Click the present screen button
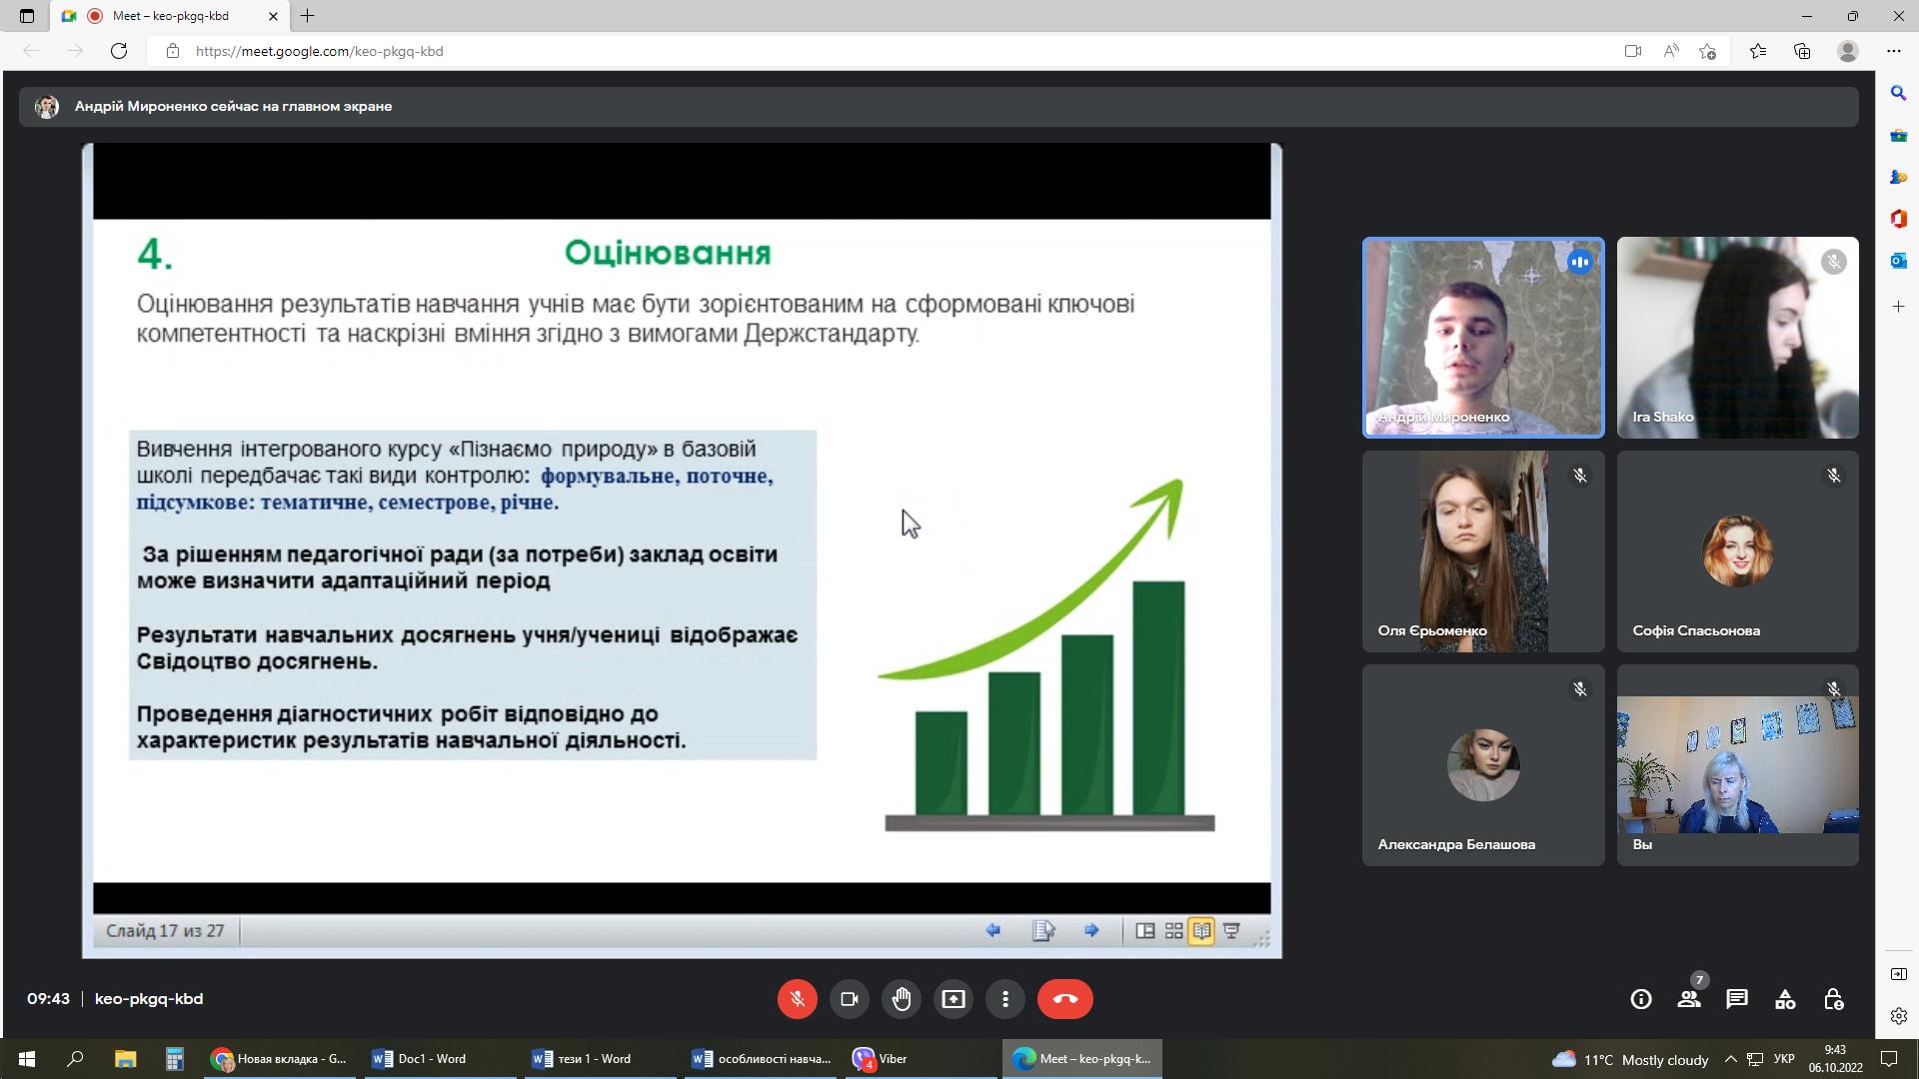Screen dimensions: 1919x1079 (954, 999)
